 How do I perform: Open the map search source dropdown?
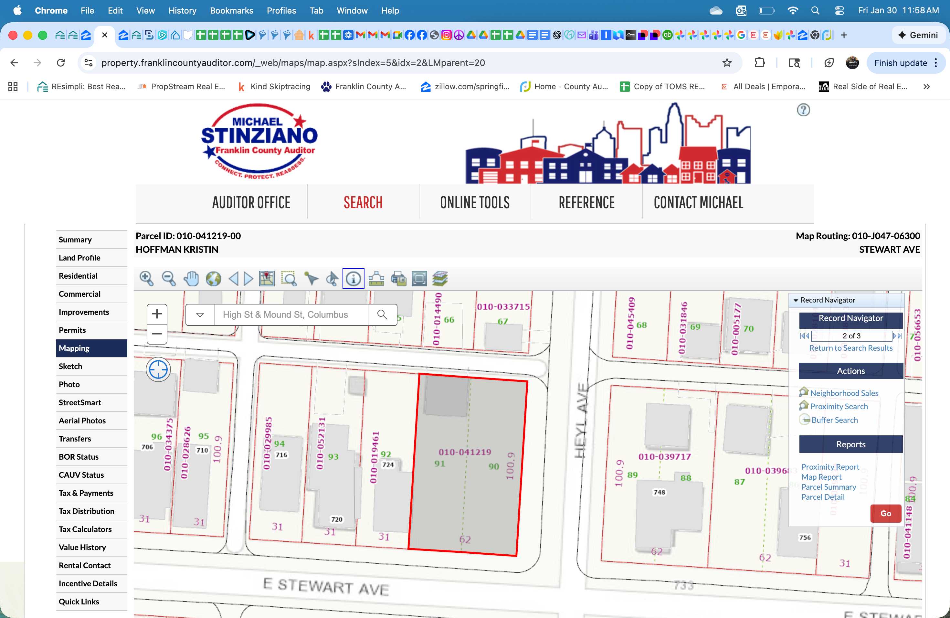click(x=200, y=315)
